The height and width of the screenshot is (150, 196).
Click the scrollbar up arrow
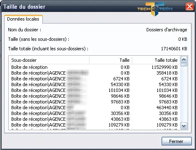tap(184, 60)
